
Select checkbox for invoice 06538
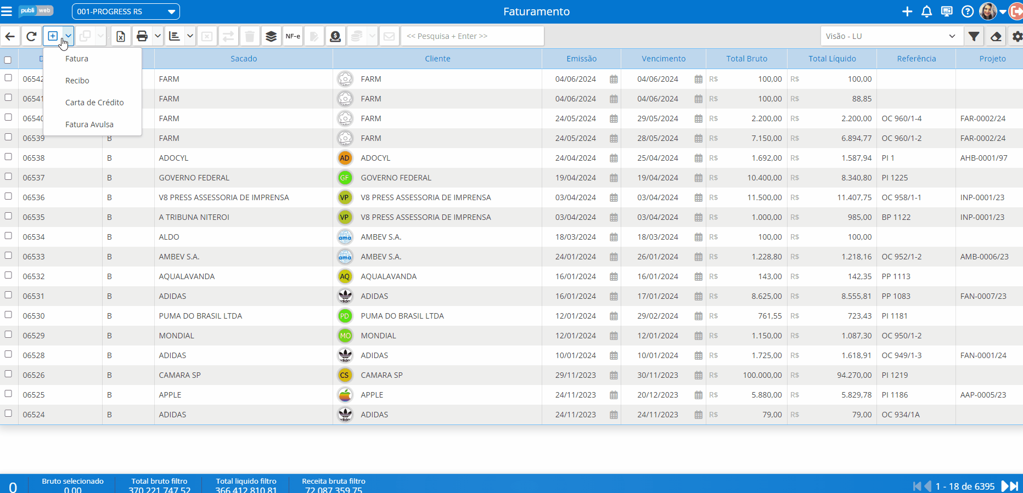(x=8, y=157)
